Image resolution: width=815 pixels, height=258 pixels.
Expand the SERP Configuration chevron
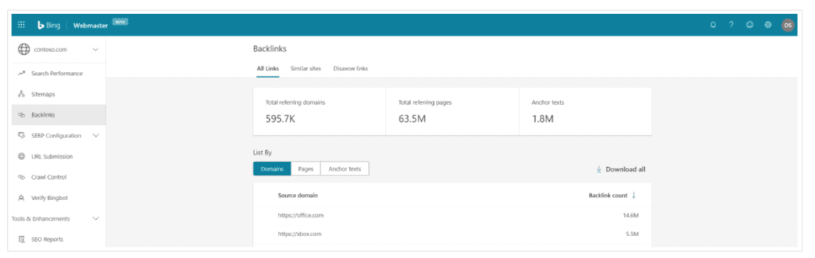pyautogui.click(x=95, y=136)
